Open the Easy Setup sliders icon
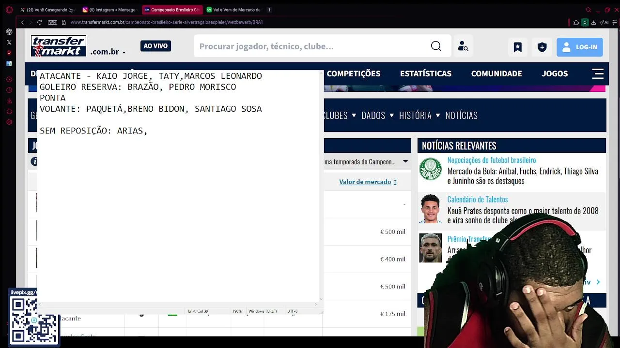The width and height of the screenshot is (620, 348). pos(614,22)
